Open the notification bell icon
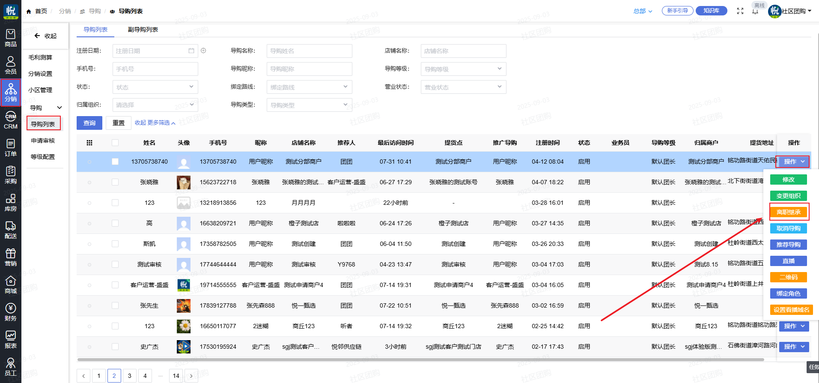Viewport: 819px width, 383px height. 755,12
